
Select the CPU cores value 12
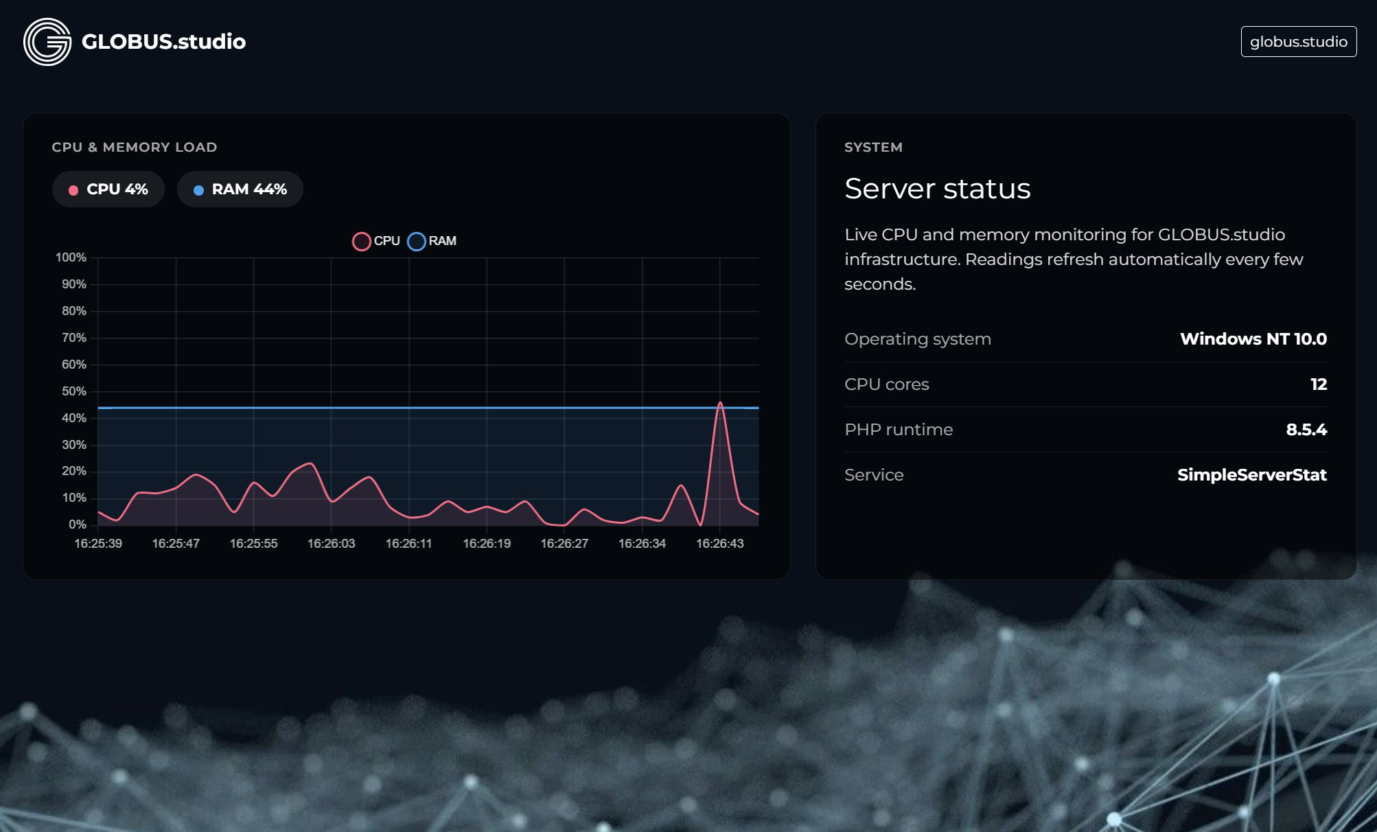[1319, 384]
